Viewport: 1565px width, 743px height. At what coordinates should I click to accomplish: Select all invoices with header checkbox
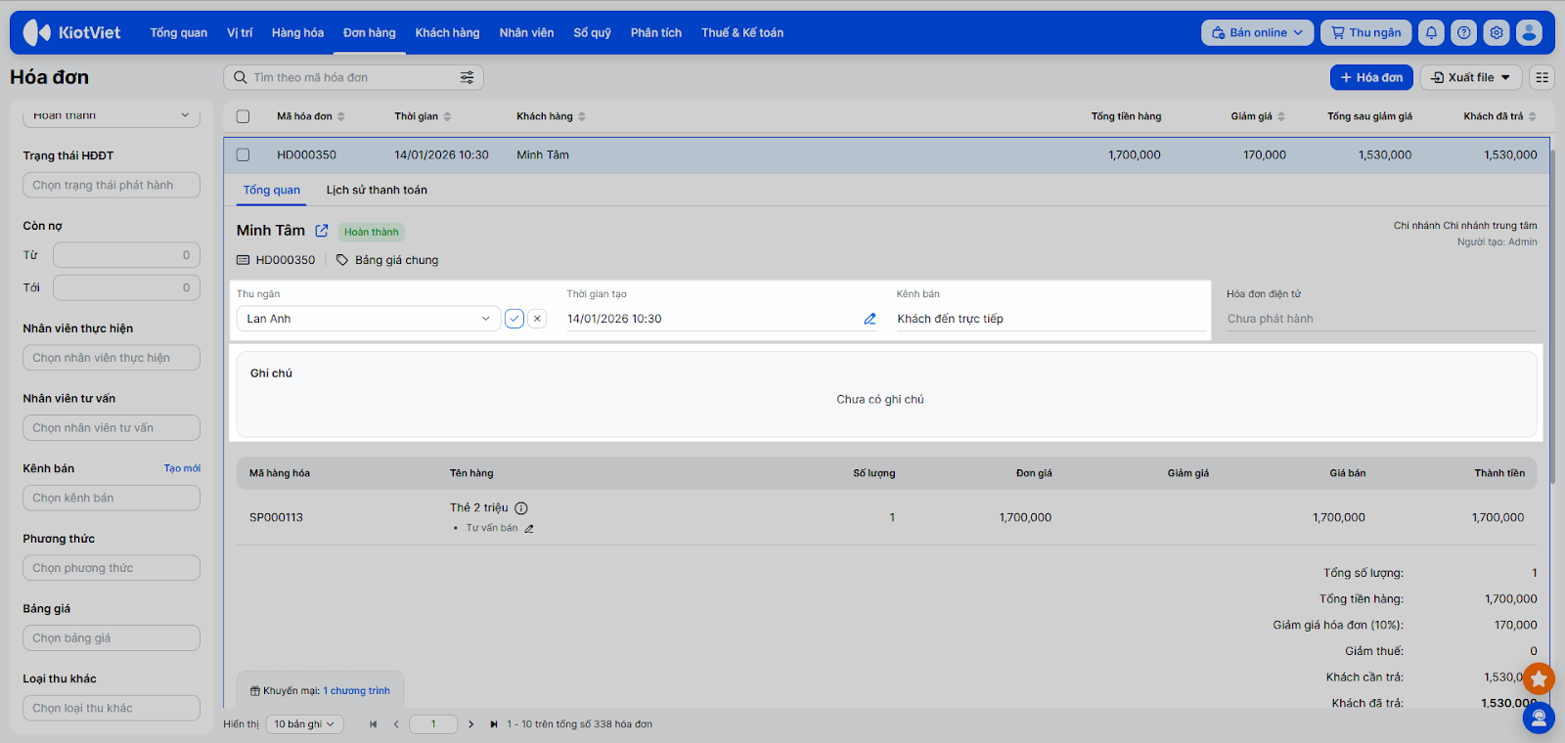tap(243, 116)
